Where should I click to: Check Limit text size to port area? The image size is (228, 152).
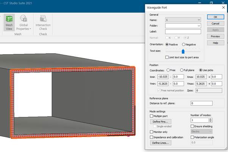[167, 57]
